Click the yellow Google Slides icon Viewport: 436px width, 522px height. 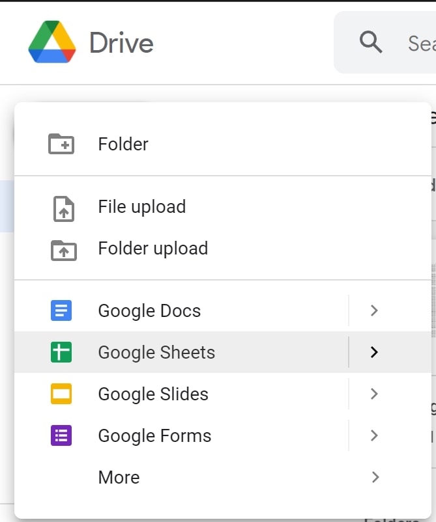point(61,394)
